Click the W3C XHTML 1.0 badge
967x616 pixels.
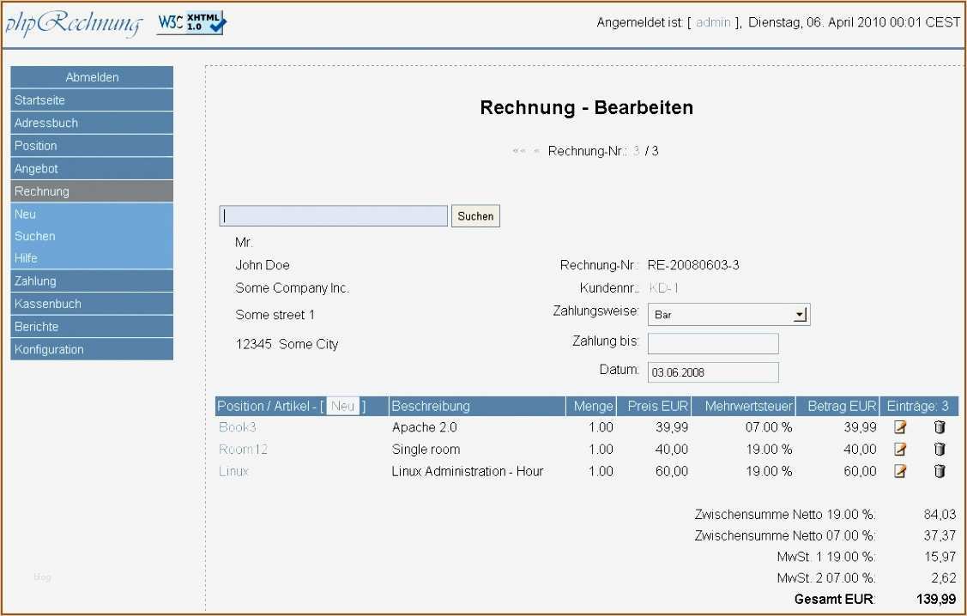pyautogui.click(x=190, y=22)
